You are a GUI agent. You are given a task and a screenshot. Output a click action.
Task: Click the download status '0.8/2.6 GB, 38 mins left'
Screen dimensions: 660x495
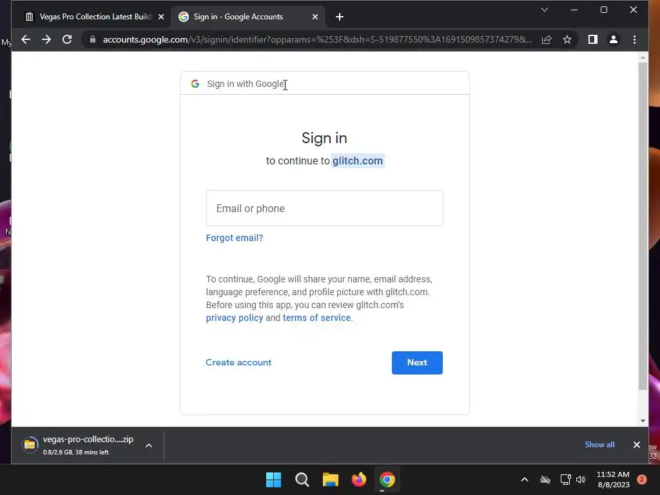coord(76,452)
